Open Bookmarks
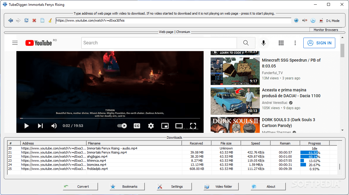Image resolution: width=349 pixels, height=195 pixels. pos(127,187)
